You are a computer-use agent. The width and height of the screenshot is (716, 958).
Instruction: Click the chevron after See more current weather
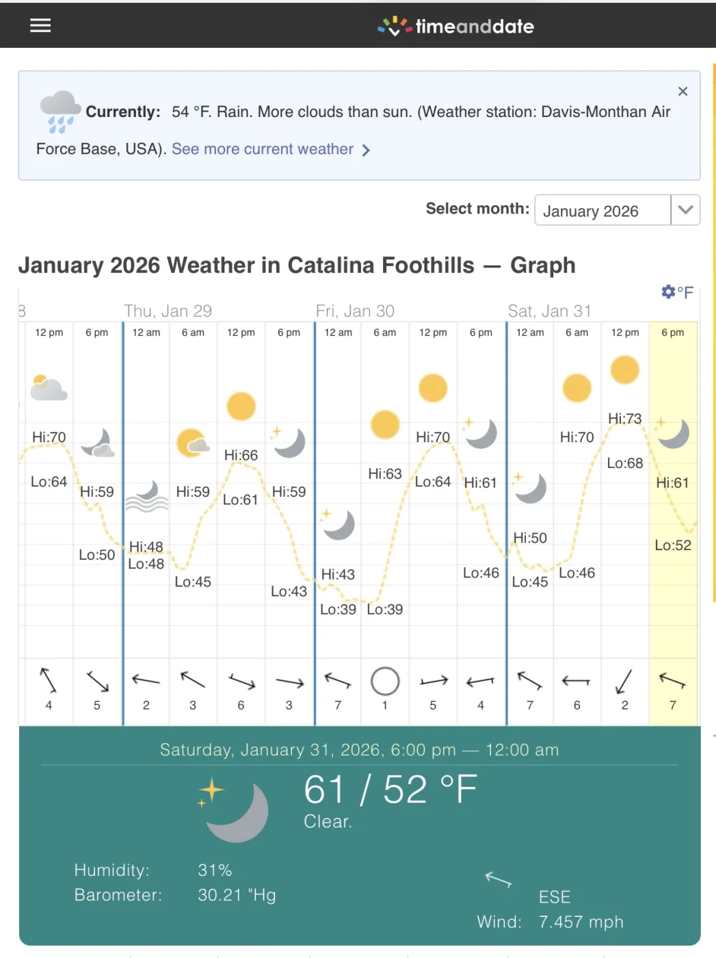366,150
